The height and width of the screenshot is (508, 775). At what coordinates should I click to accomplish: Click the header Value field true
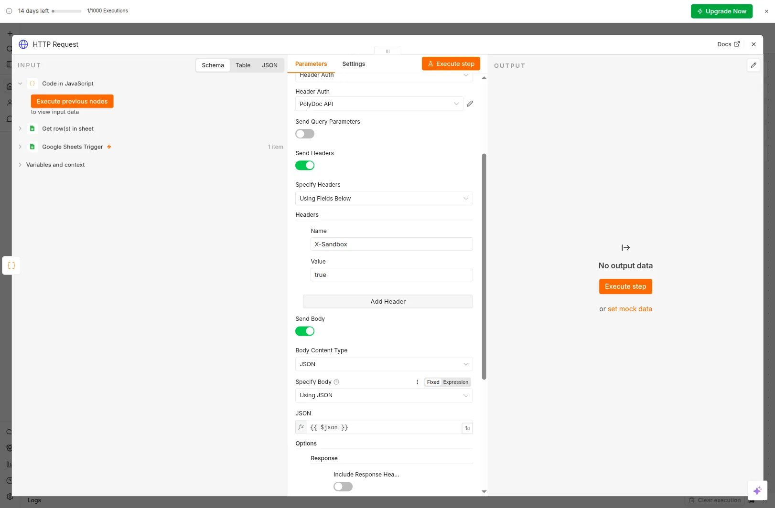click(392, 275)
